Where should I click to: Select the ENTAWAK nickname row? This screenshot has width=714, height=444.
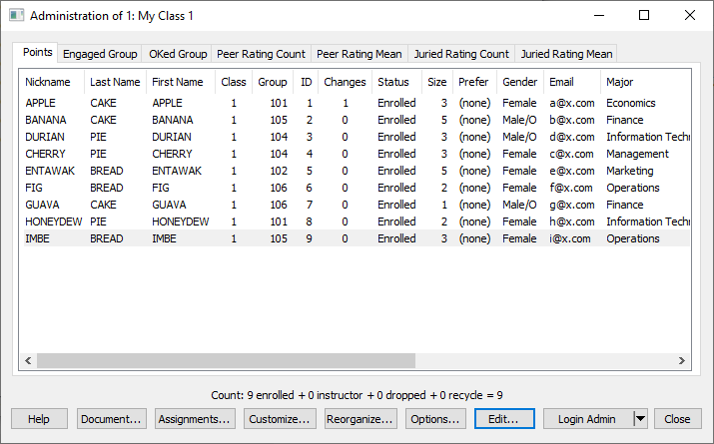coord(50,171)
